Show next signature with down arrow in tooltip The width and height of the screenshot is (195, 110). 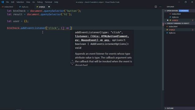72,65
